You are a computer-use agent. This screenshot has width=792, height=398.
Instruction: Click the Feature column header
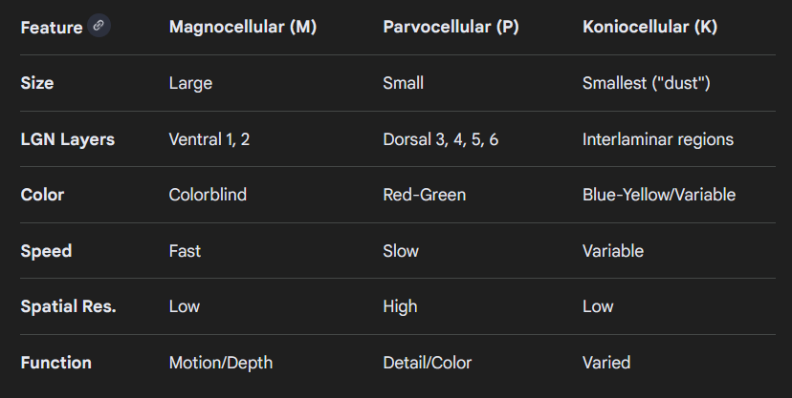pos(52,28)
